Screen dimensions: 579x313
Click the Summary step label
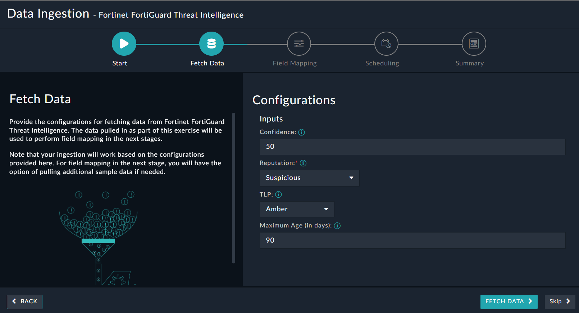pyautogui.click(x=469, y=63)
